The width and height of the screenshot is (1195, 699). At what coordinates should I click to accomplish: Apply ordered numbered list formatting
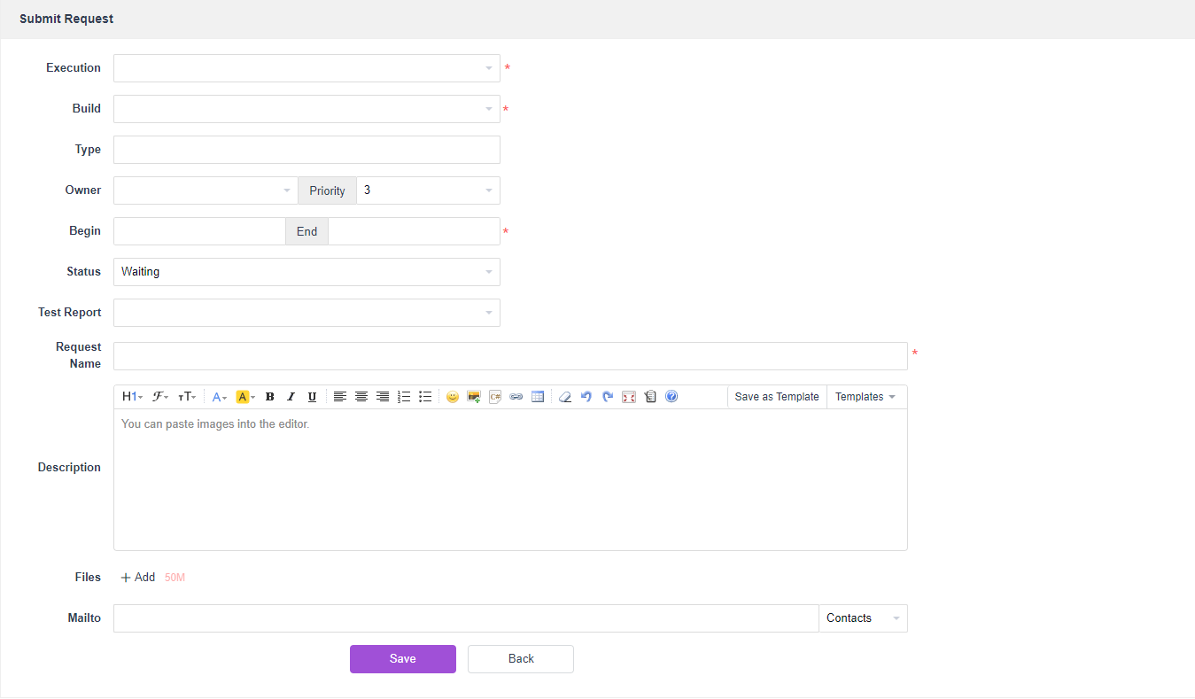point(404,397)
